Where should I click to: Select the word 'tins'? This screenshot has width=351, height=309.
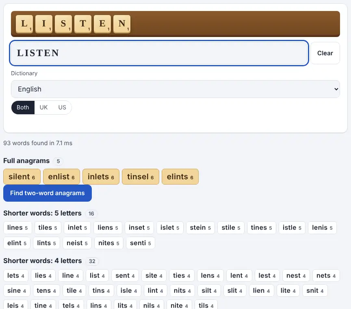(x=101, y=291)
